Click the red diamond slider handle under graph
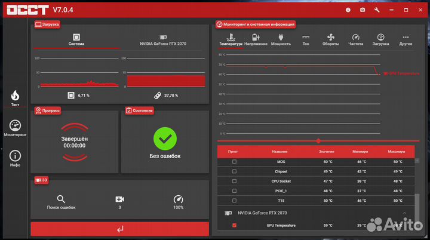430x240 pixels. click(x=318, y=141)
